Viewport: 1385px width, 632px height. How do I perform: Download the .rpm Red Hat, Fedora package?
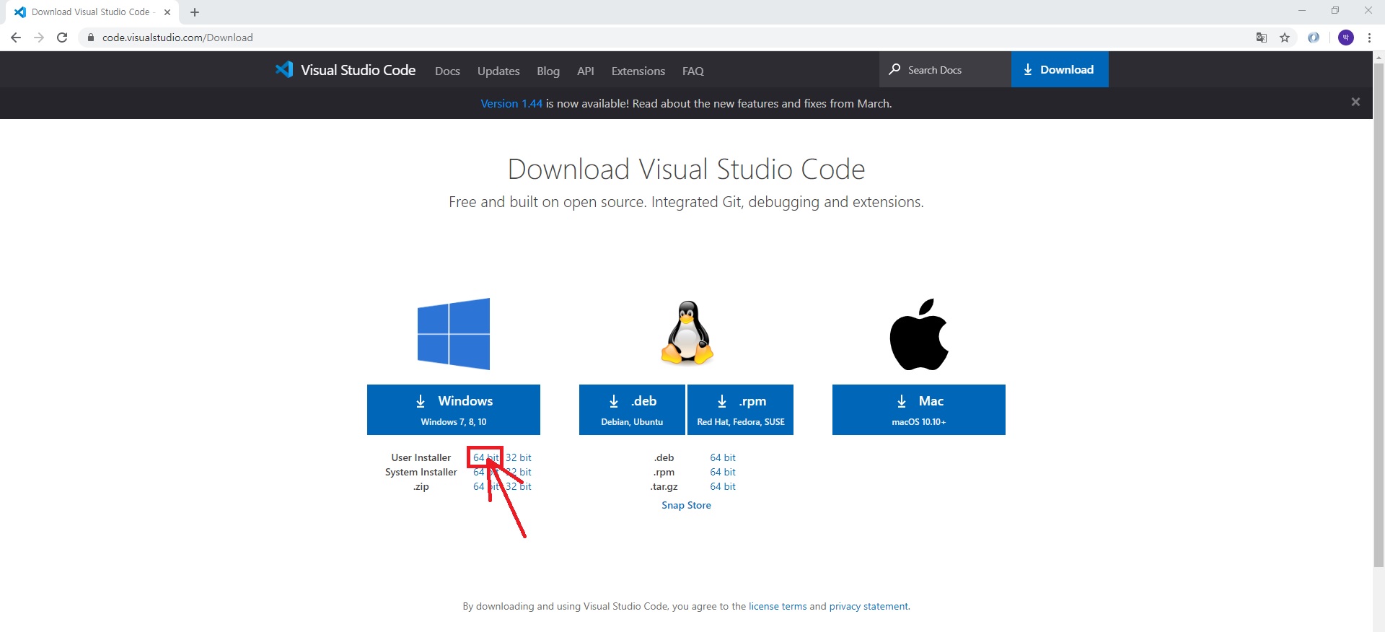tap(741, 410)
